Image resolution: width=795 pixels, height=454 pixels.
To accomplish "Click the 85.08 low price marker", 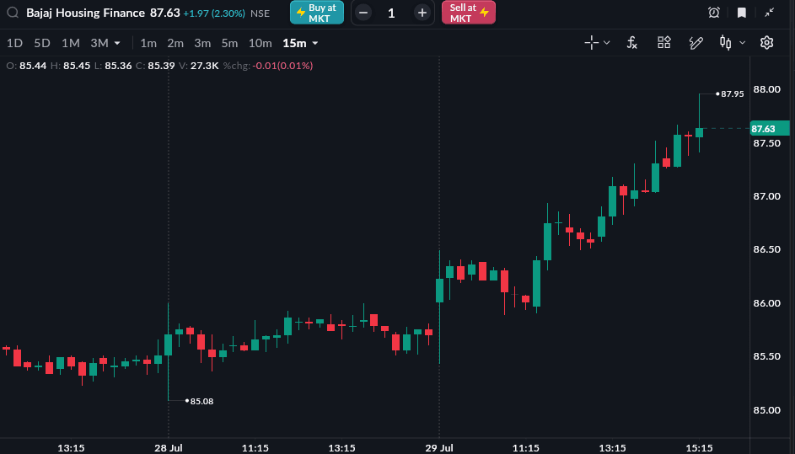I will (201, 401).
